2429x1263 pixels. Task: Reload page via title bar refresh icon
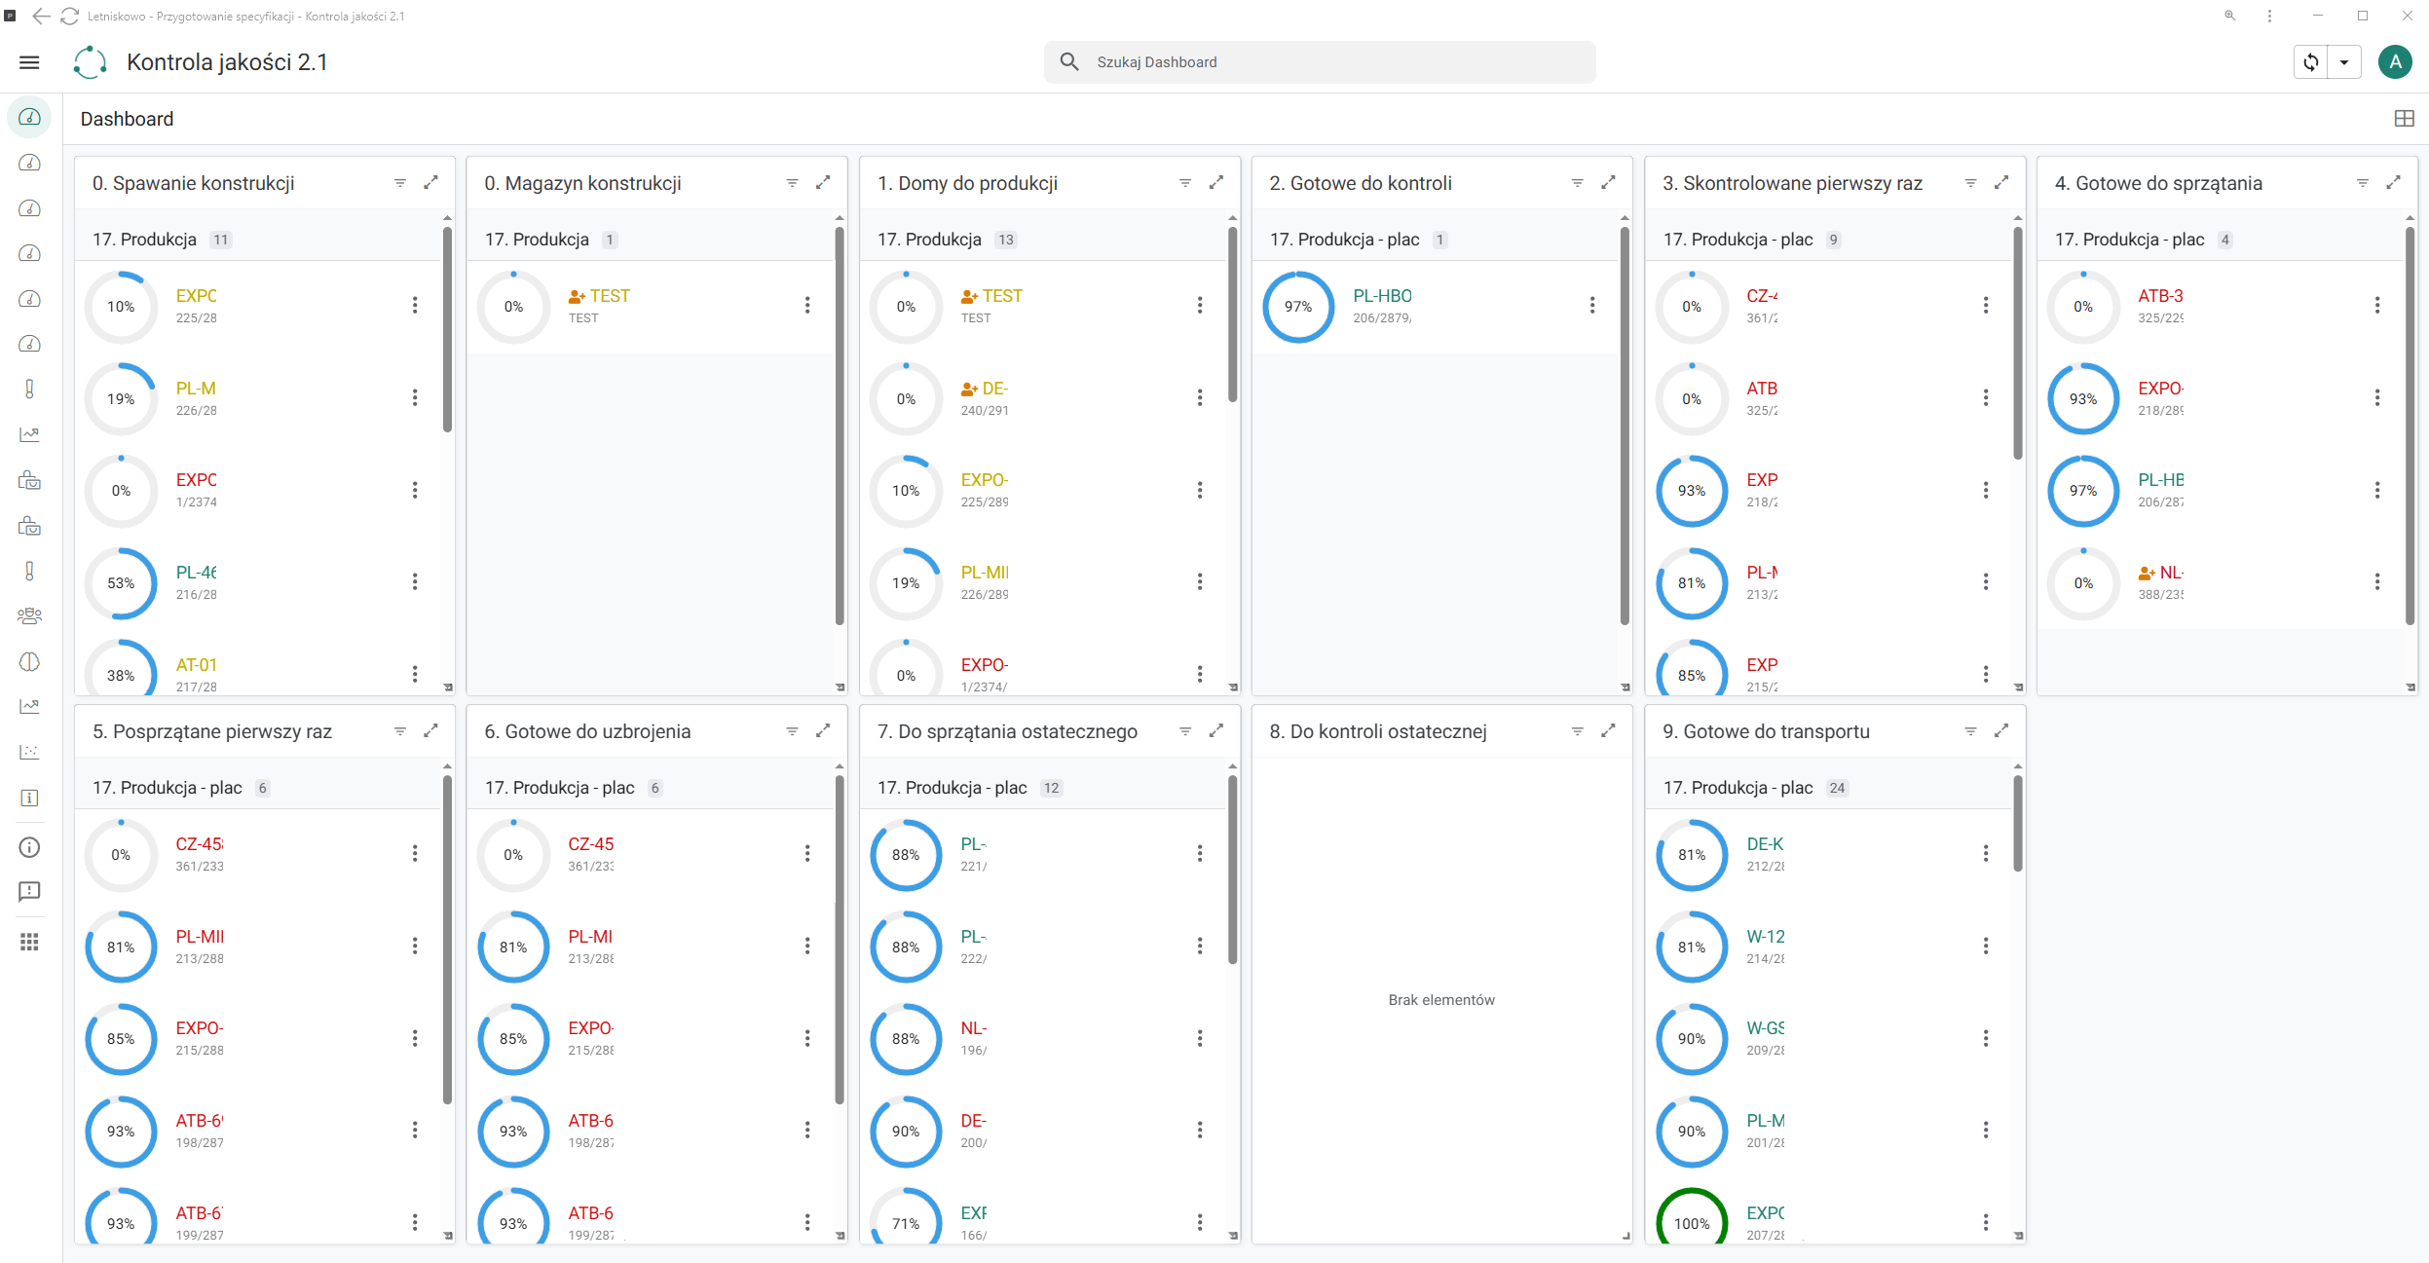coord(69,16)
